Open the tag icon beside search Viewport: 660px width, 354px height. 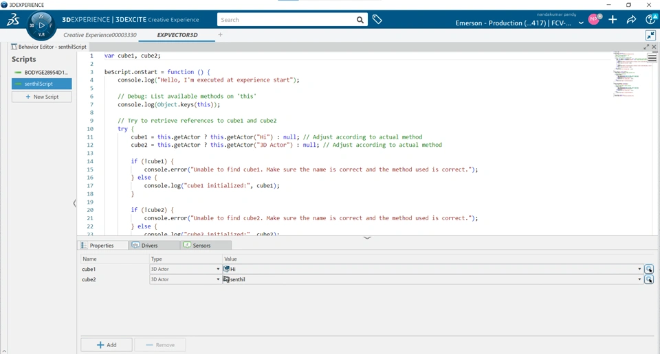[x=377, y=20]
